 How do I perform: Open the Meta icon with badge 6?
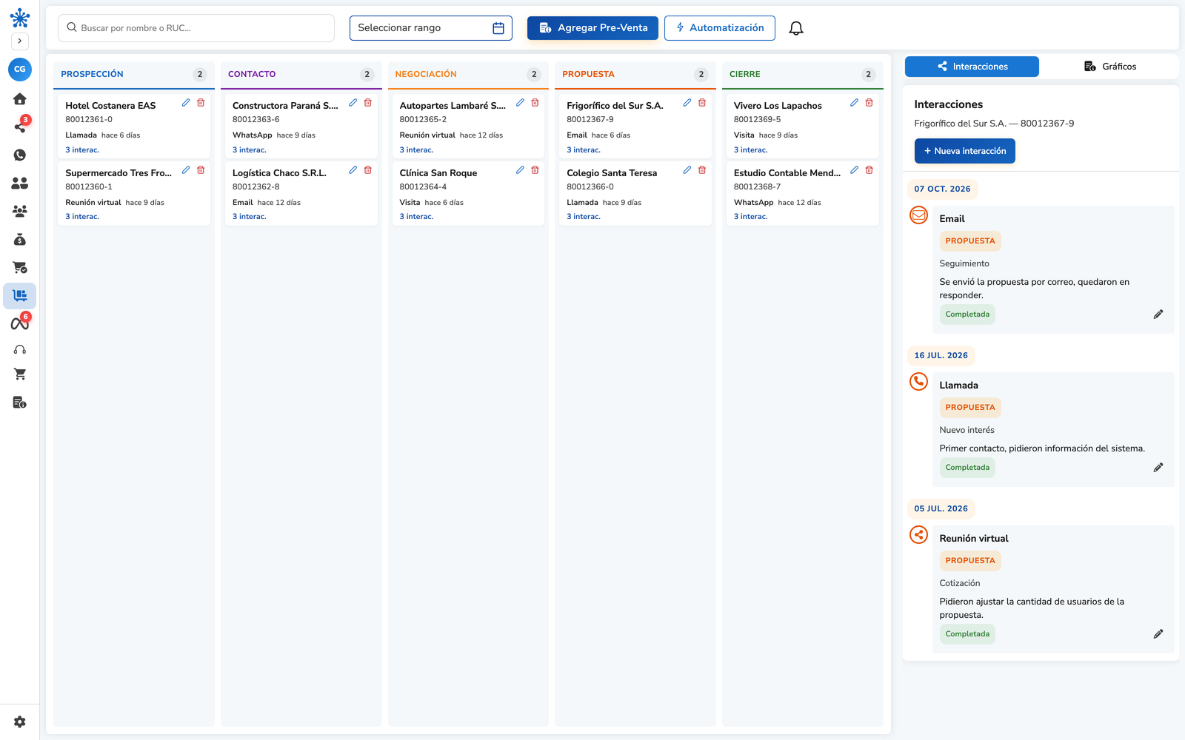point(20,323)
